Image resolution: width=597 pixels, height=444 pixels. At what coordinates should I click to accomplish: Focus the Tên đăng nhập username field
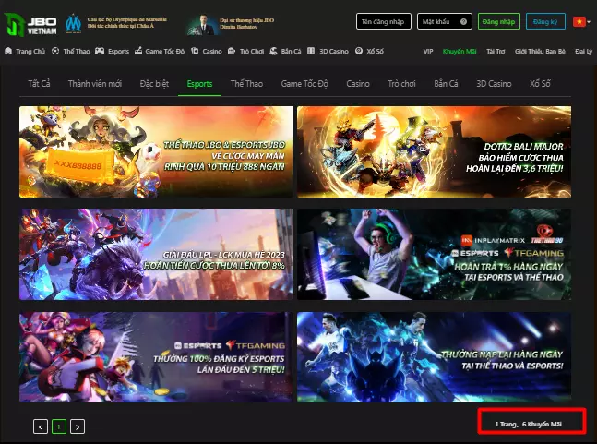[x=384, y=21]
